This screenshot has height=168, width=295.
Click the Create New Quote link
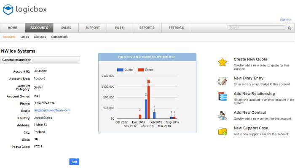(250, 59)
